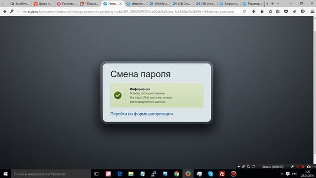Switch to '(34) окна...' tab
Viewport: 316px width, 178px height.
pyautogui.click(x=206, y=3)
